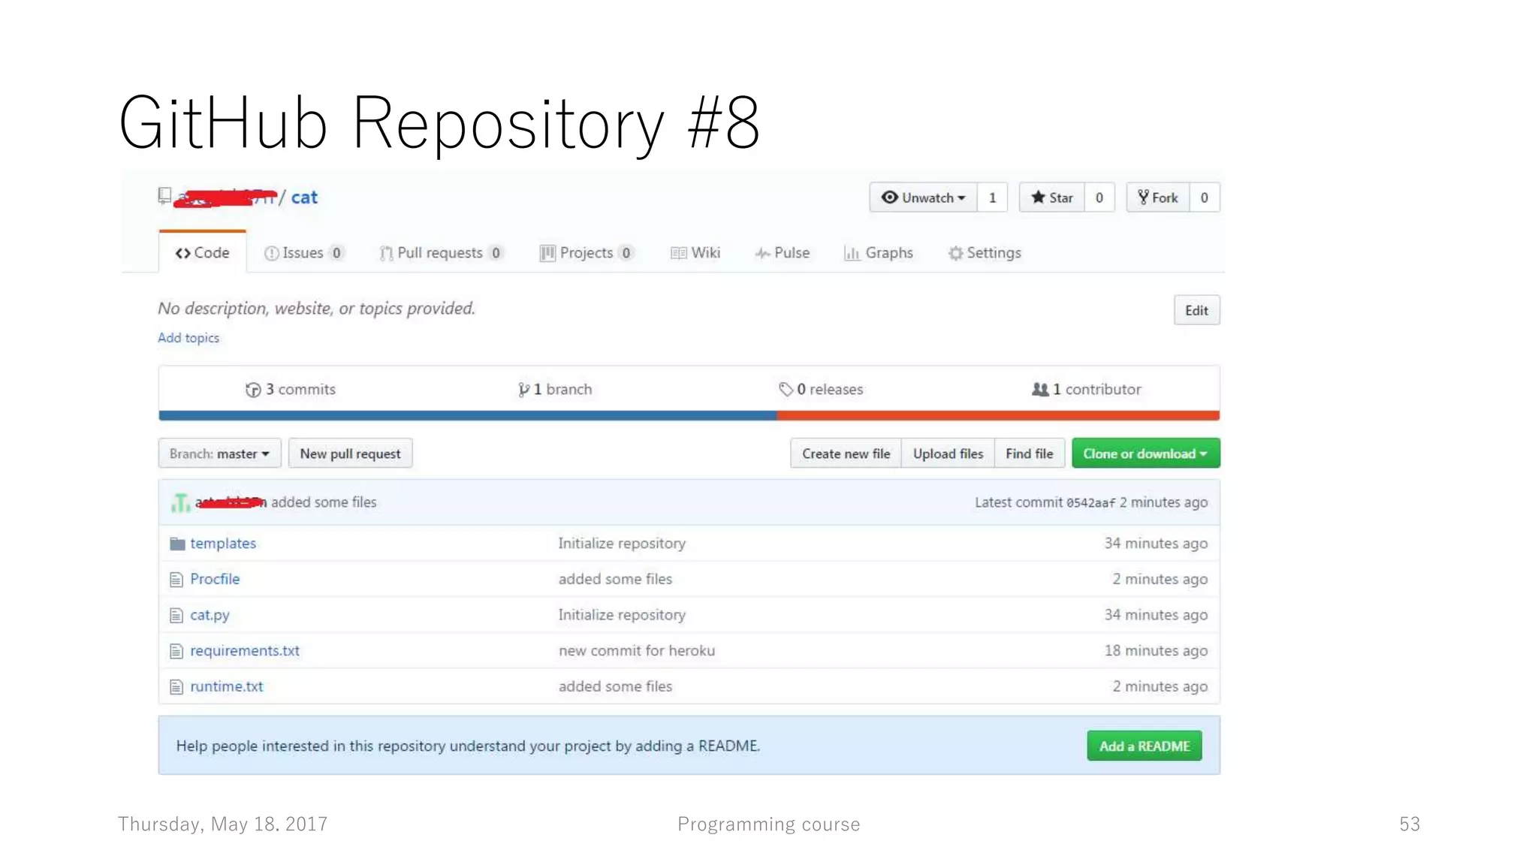The height and width of the screenshot is (865, 1538).
Task: Open the Clone or download dropdown
Action: coord(1145,454)
